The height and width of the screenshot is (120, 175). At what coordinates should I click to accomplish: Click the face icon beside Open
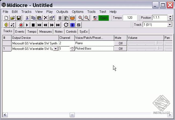coord(95,18)
